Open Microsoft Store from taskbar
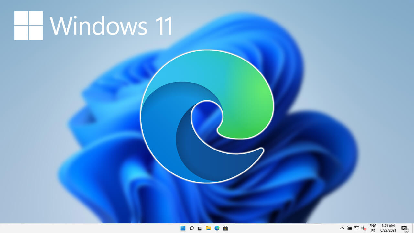Viewport: 414px width, 233px height. 225,228
